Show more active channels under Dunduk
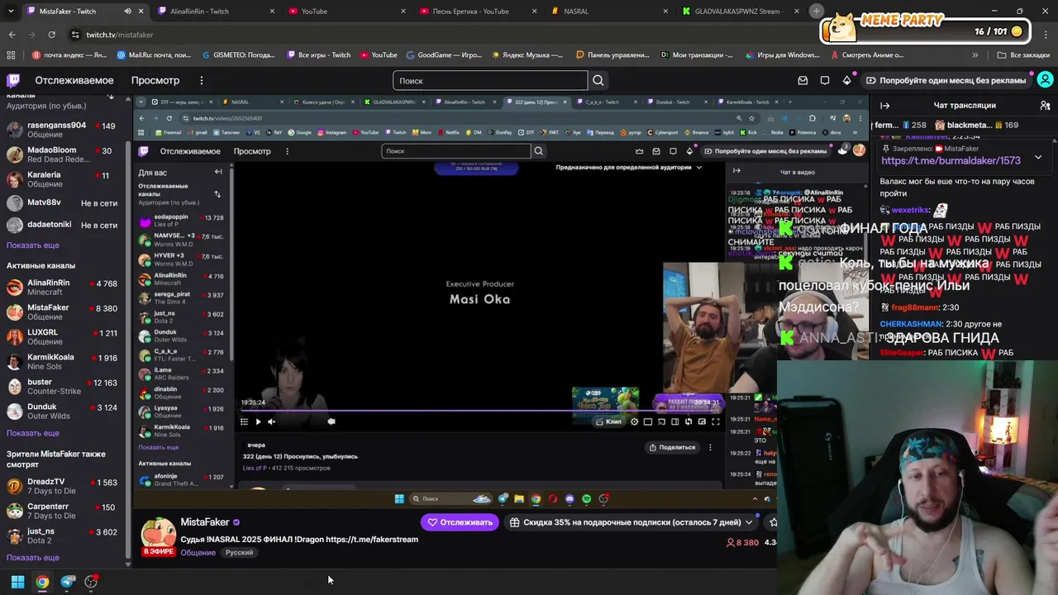The height and width of the screenshot is (595, 1058). [x=33, y=433]
